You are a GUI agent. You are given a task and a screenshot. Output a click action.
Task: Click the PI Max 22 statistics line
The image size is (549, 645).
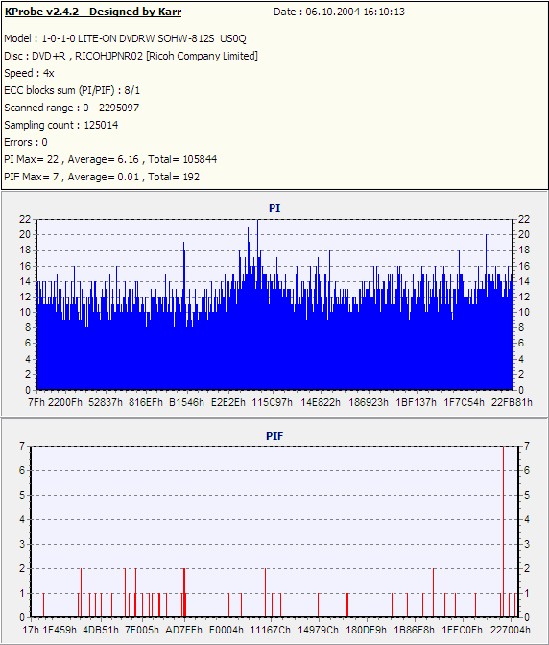(110, 159)
